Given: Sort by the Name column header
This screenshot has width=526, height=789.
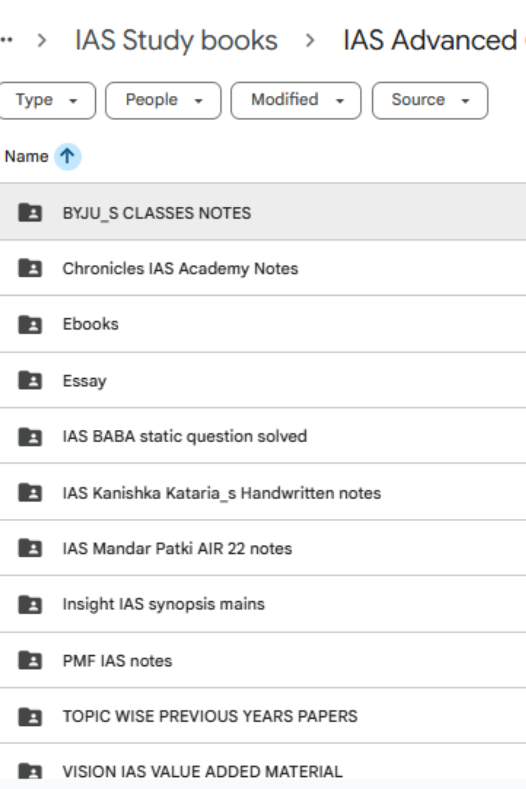Looking at the screenshot, I should pyautogui.click(x=26, y=156).
